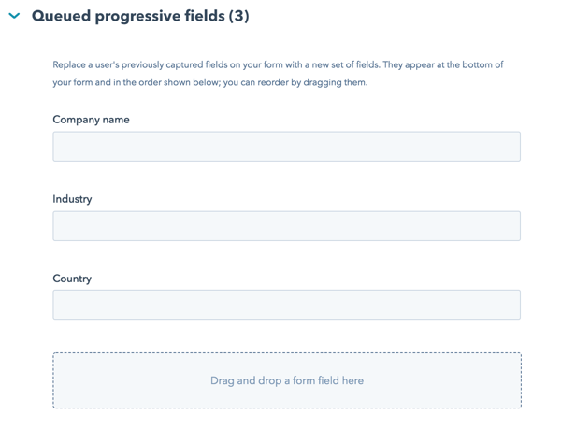The width and height of the screenshot is (561, 429).
Task: Collapse the Queued progressive fields section chevron
Action: click(x=14, y=17)
